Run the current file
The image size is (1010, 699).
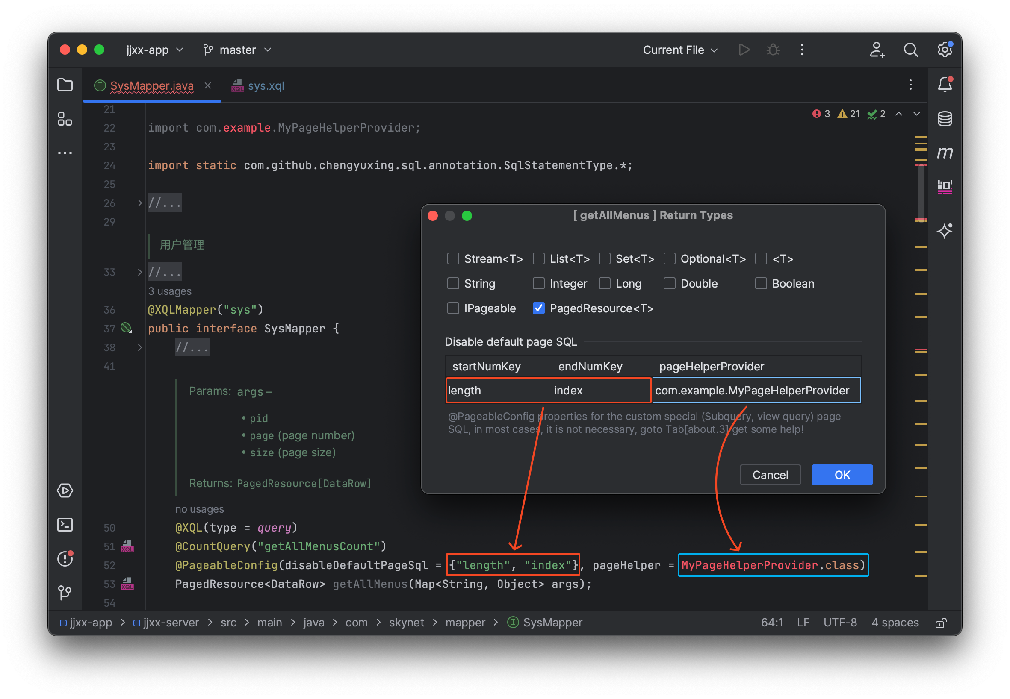point(744,50)
